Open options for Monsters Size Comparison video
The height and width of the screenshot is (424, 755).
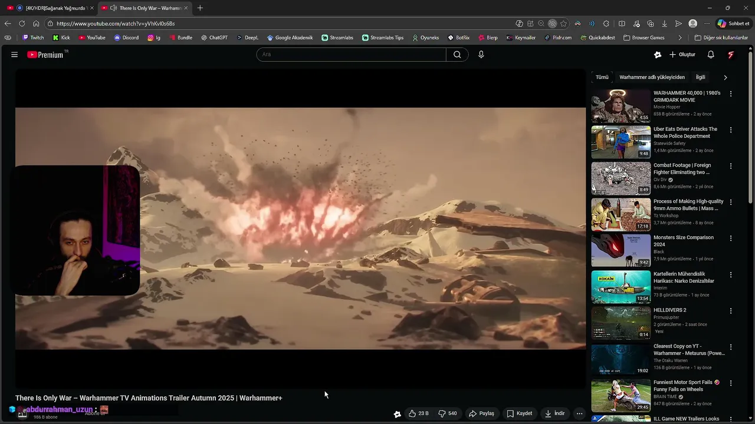[731, 238]
